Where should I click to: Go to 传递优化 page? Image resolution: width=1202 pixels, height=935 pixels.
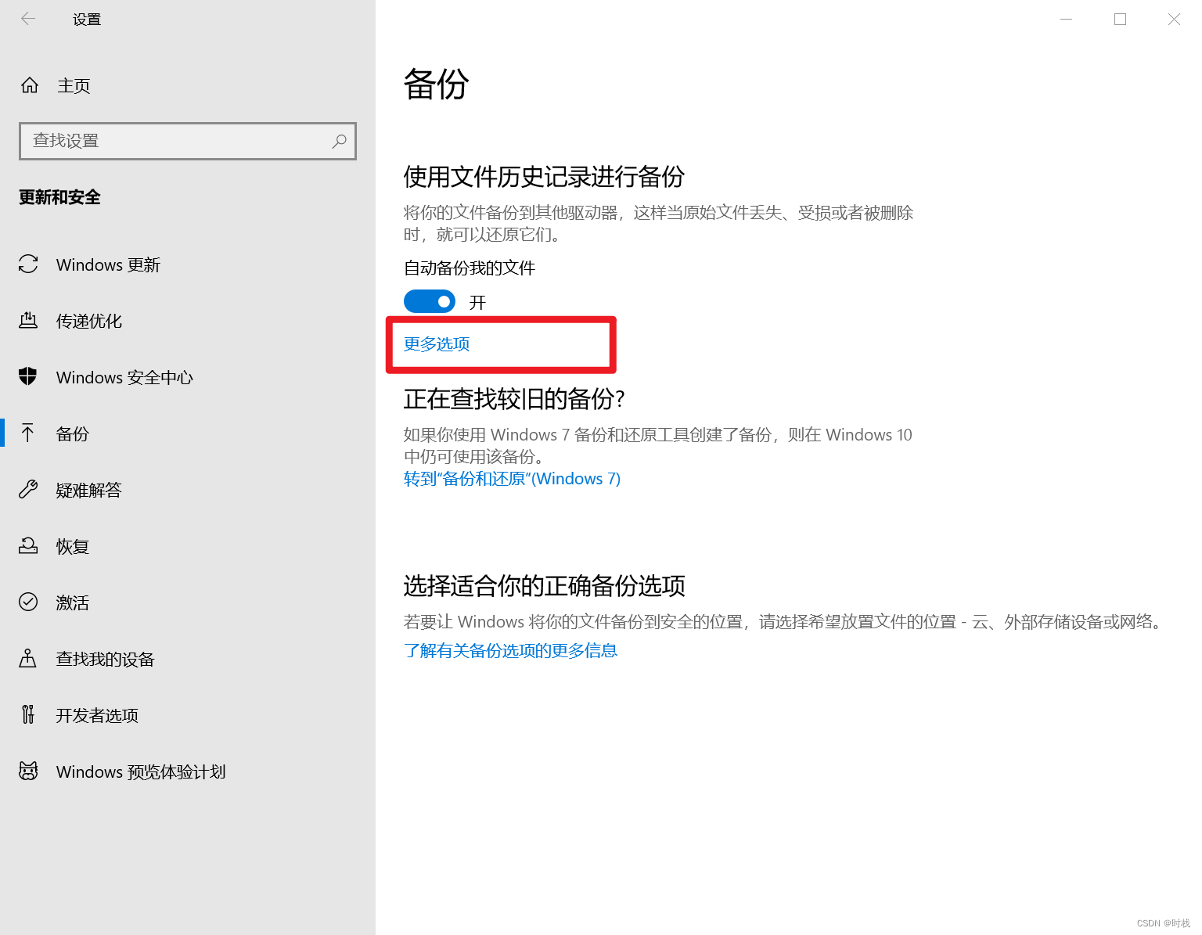click(188, 321)
